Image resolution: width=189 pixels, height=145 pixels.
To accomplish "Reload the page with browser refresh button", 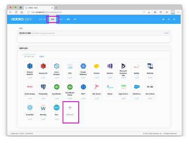I will pos(16,12).
